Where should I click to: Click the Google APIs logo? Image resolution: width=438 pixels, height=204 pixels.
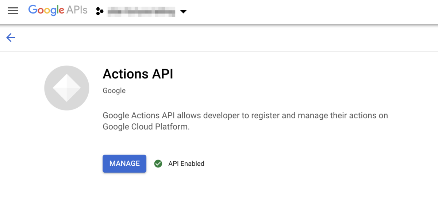point(58,10)
